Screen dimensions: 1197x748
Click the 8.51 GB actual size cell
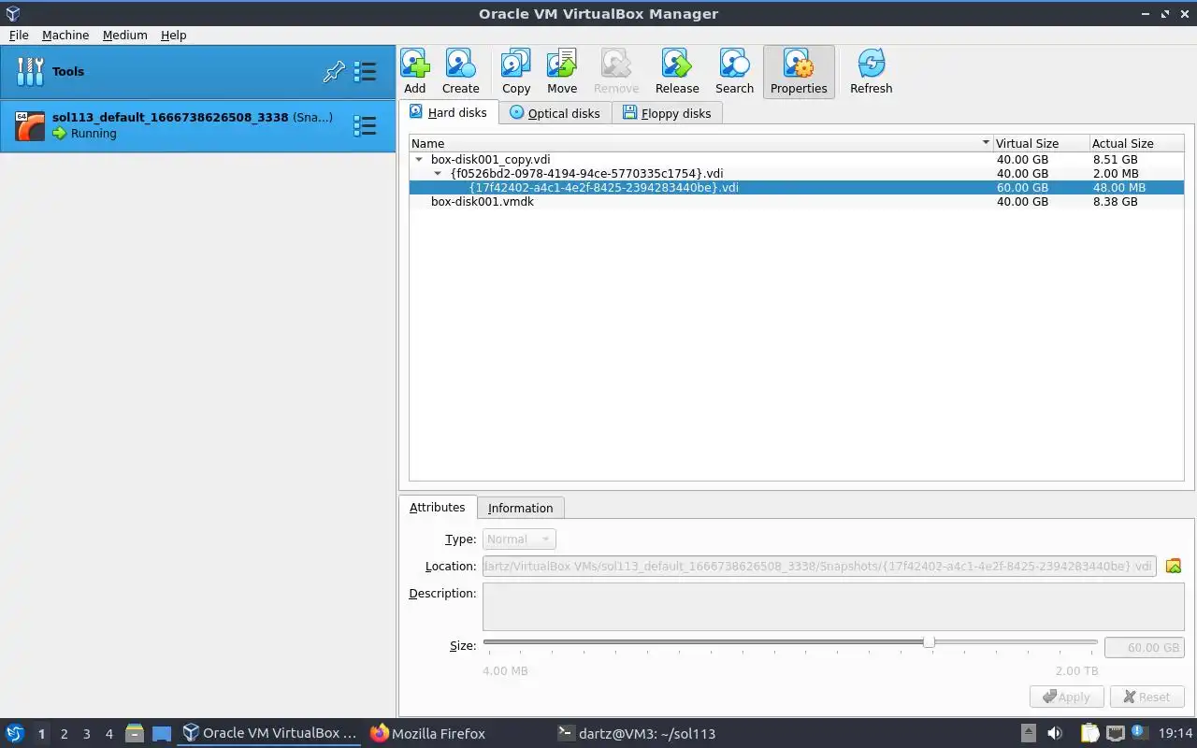(x=1115, y=160)
